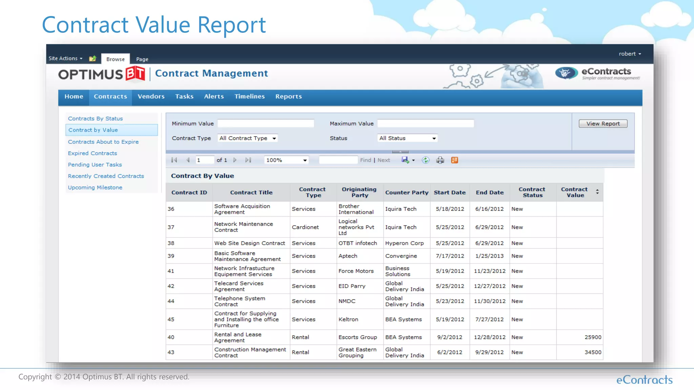694x390 pixels.
Task: Click the Optimus BT logo
Action: (102, 74)
